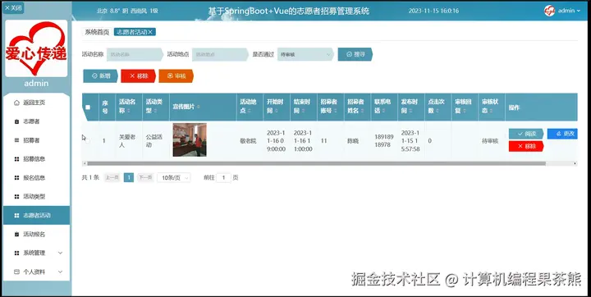The image size is (591, 297).
Task: Open the 是否通过 status dropdown
Action: point(305,54)
